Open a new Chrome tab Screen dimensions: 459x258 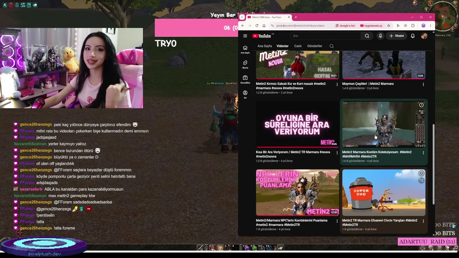pos(296,17)
